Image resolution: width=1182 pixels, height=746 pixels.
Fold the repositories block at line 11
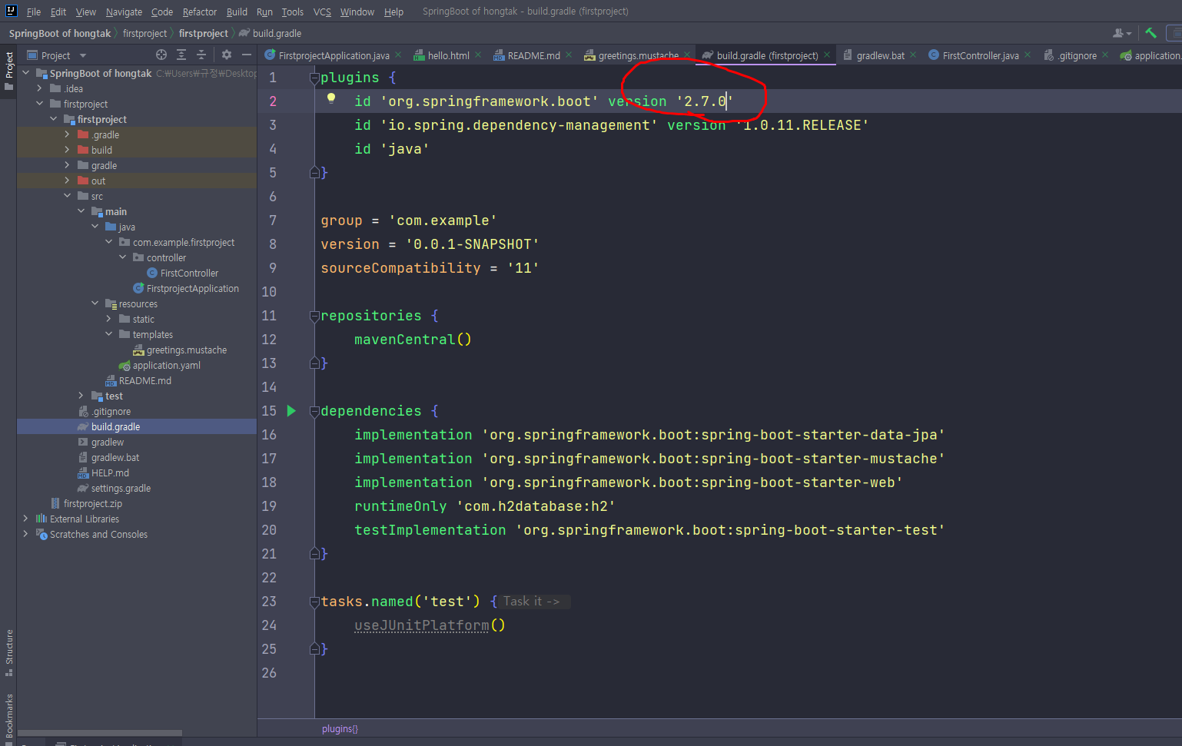pos(314,316)
